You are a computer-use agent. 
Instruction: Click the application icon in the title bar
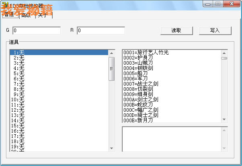click(5, 4)
